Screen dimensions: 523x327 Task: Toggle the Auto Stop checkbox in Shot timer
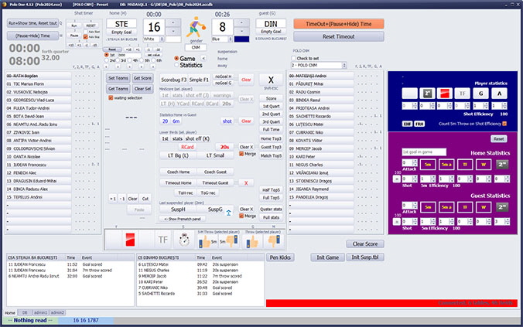tap(85, 37)
